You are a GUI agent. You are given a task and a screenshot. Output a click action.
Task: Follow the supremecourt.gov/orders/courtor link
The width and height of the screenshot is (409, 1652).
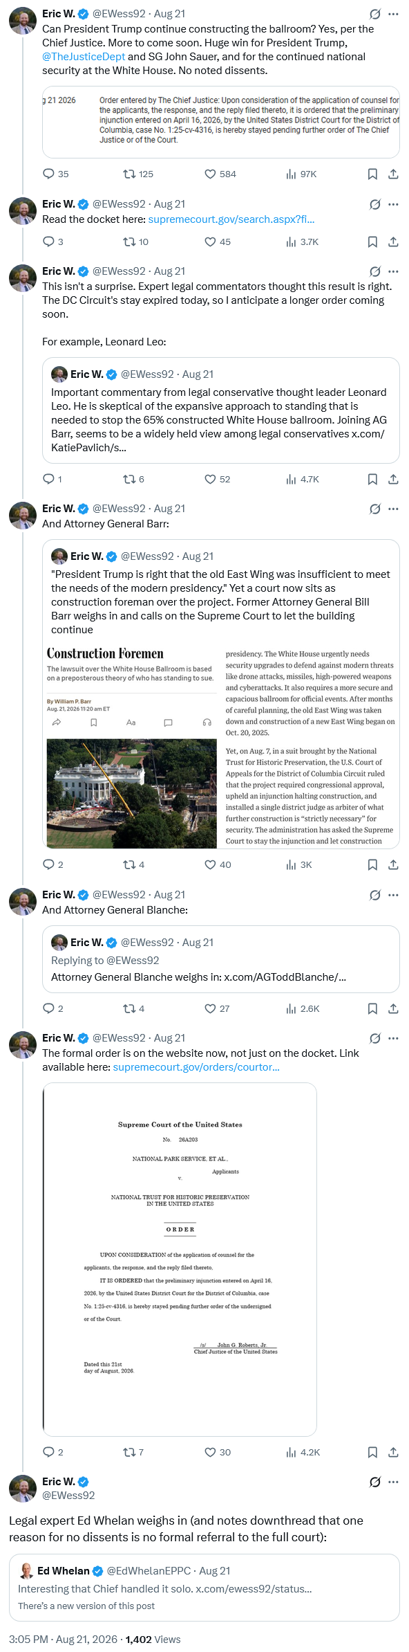point(196,1067)
